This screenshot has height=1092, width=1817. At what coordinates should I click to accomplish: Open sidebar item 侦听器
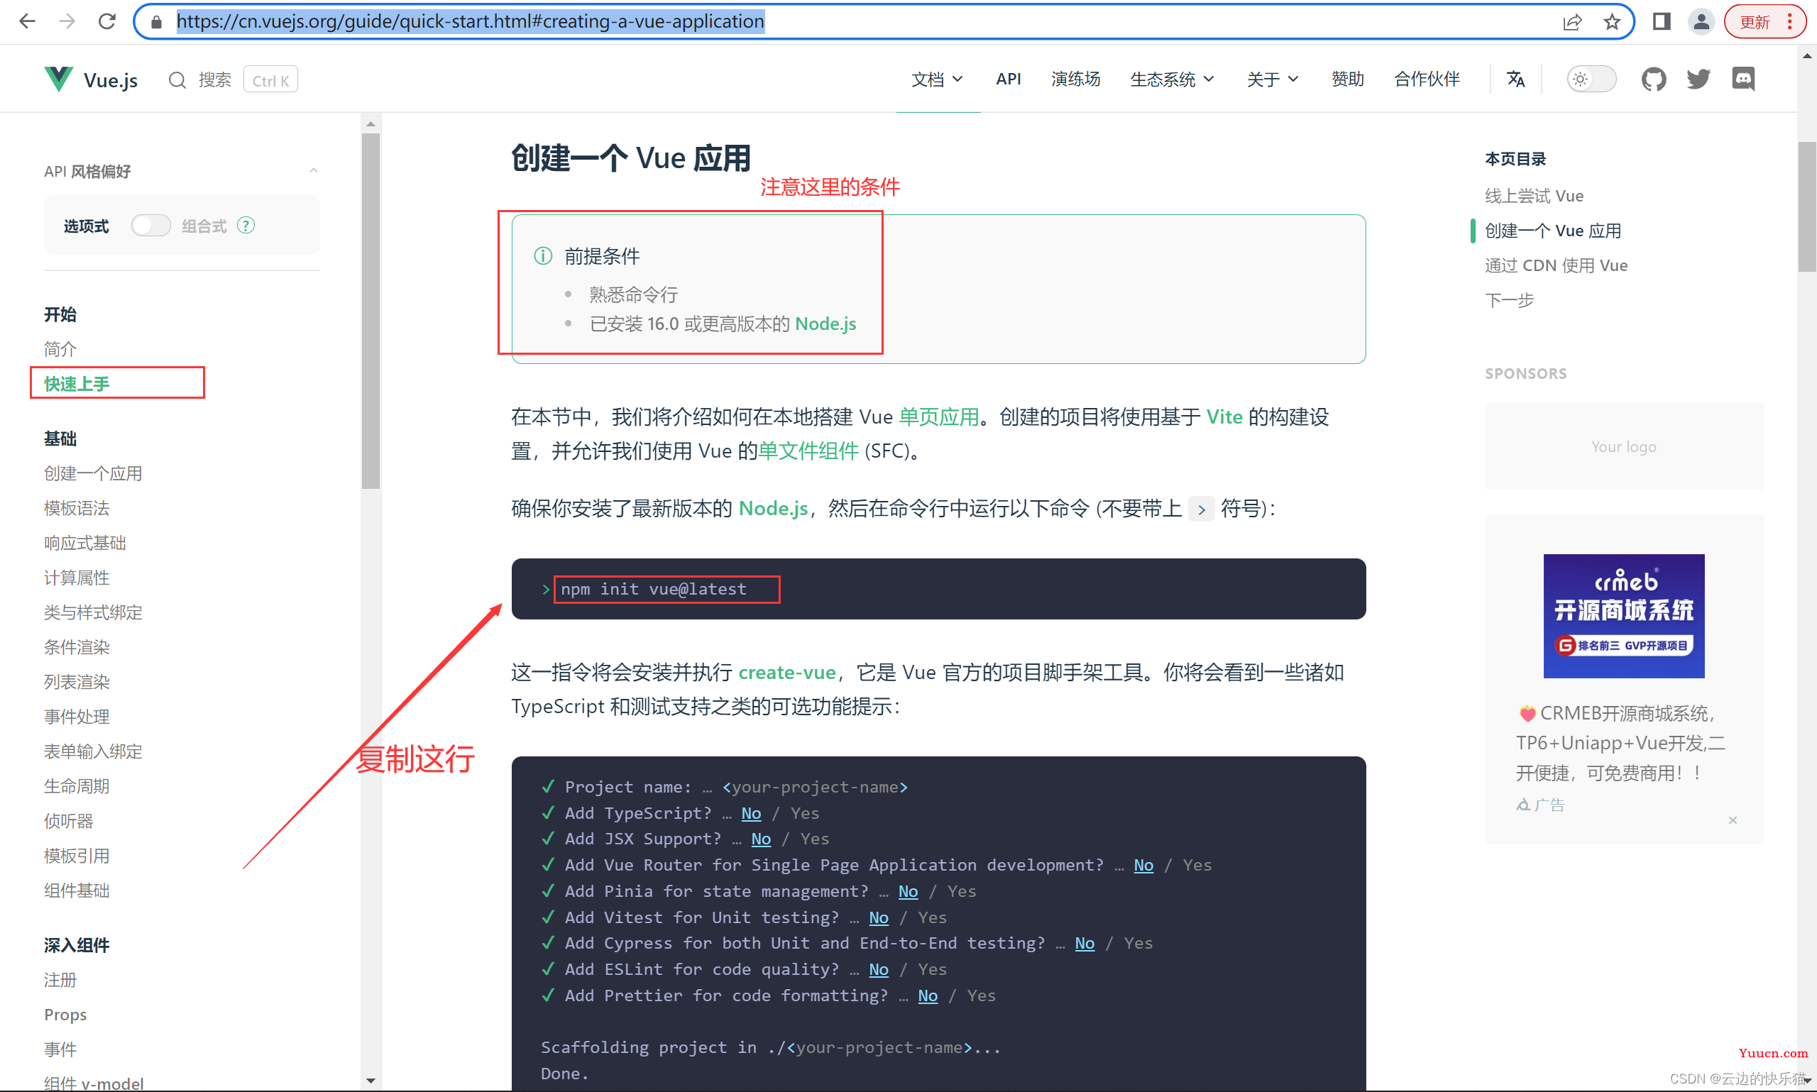click(68, 820)
